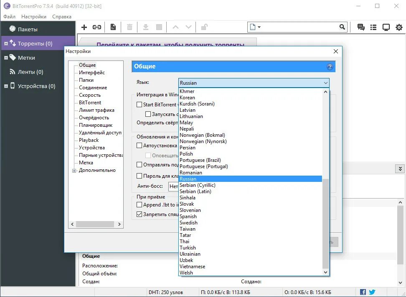406x297 pixels.
Task: Click Add Torrent from URL link icon
Action: [97, 27]
